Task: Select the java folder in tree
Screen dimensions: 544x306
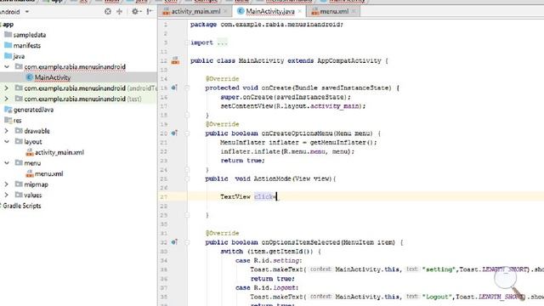Action: (19, 56)
